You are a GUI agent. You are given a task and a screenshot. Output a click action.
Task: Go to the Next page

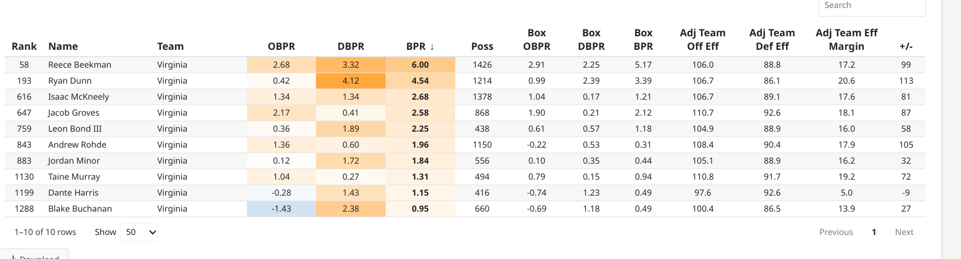[x=904, y=233]
